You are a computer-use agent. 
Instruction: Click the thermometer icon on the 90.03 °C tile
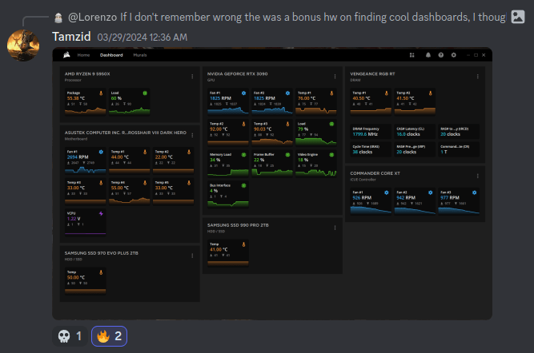287,124
